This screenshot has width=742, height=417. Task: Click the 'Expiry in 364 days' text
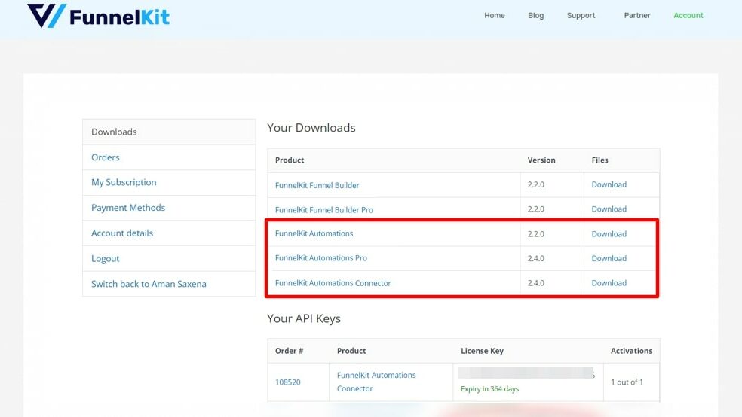tap(490, 388)
